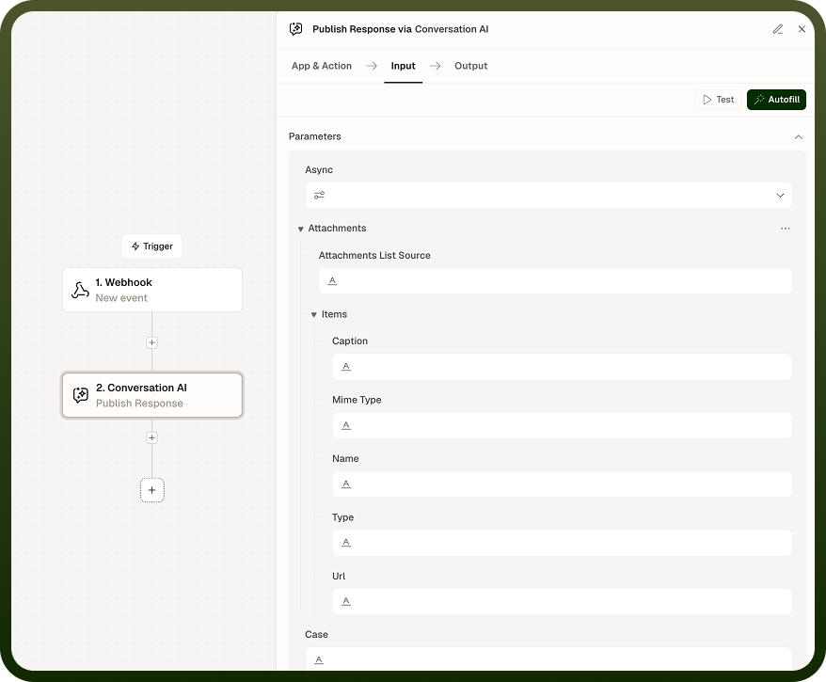The image size is (826, 682).
Task: Collapse the Items subsection
Action: point(314,315)
